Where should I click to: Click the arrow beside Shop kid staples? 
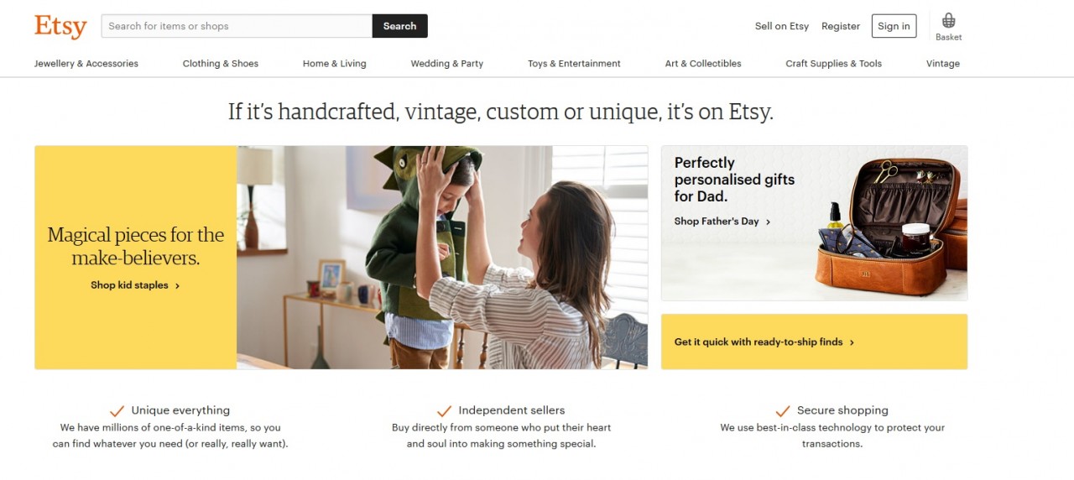click(x=178, y=285)
